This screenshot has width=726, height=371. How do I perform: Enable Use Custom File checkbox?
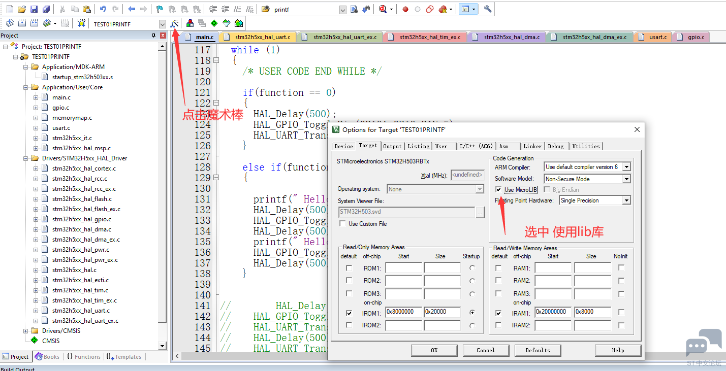(342, 224)
